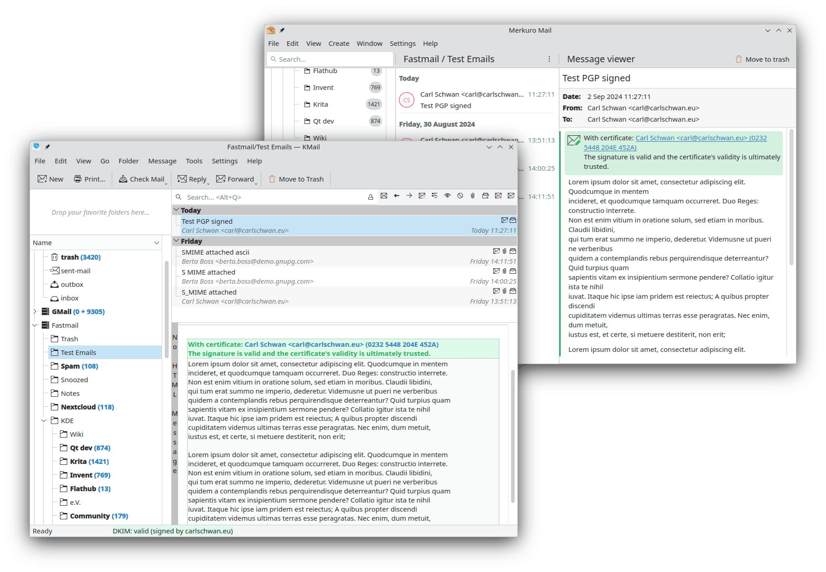Select the Spam (108) folder

pyautogui.click(x=79, y=366)
